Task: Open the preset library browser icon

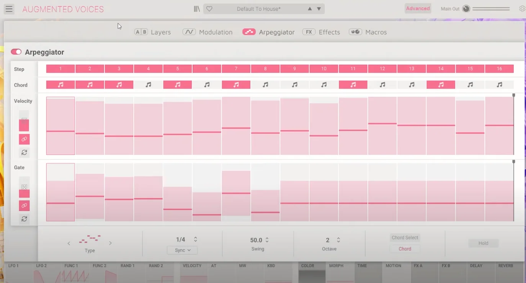Action: point(197,9)
